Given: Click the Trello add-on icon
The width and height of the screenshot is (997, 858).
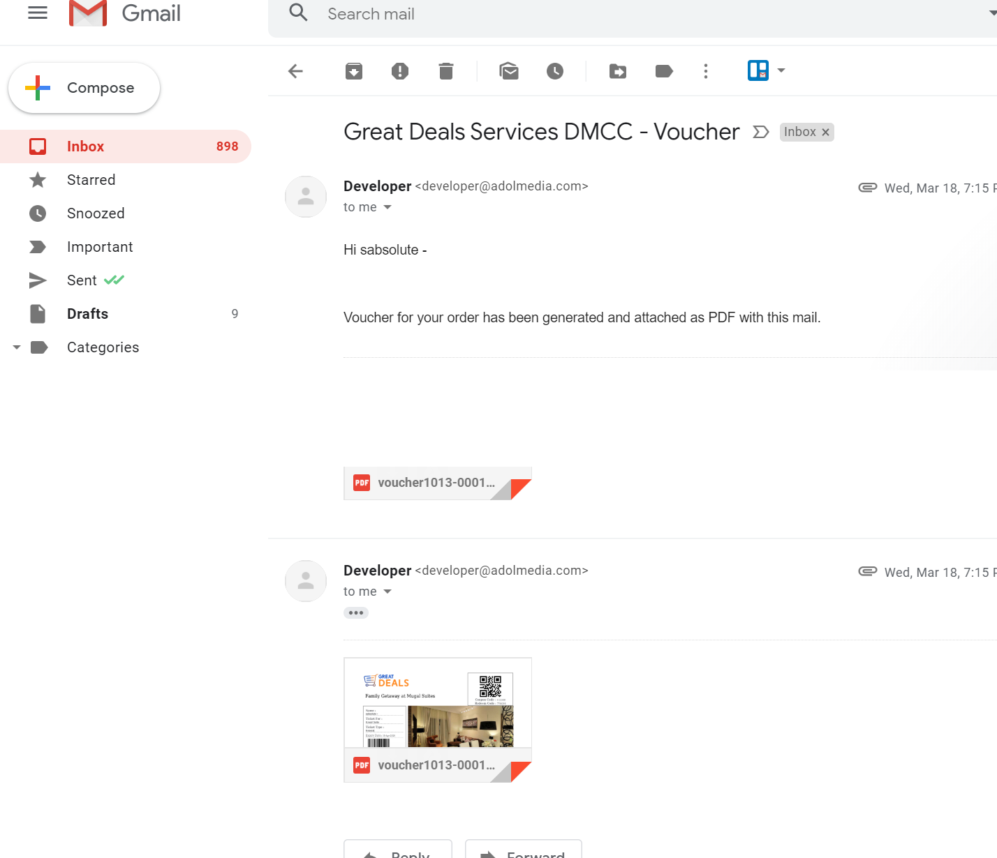Looking at the screenshot, I should 758,70.
